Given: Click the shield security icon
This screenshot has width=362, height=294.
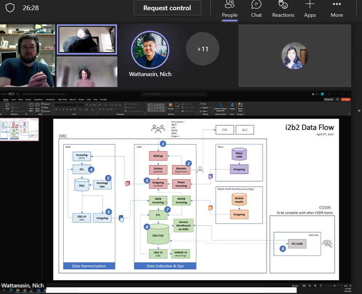Looking at the screenshot, I should point(10,8).
